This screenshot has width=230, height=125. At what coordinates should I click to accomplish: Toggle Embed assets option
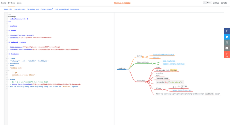46,9
